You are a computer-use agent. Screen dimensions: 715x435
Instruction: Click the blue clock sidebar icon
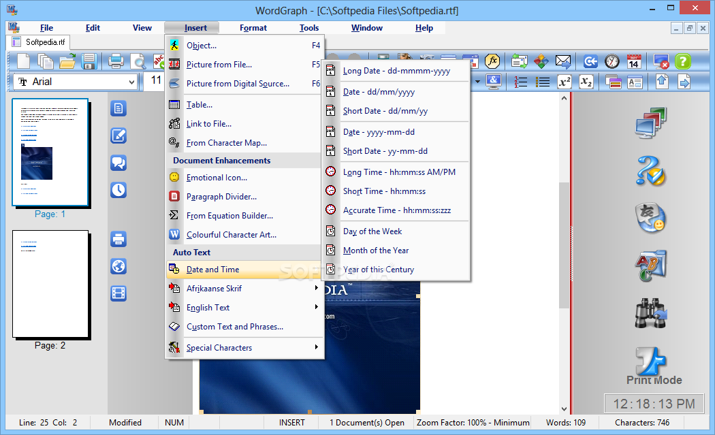click(118, 190)
